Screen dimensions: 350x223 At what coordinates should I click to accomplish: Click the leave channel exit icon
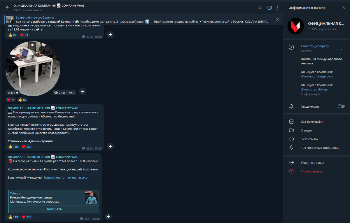pos(291,163)
